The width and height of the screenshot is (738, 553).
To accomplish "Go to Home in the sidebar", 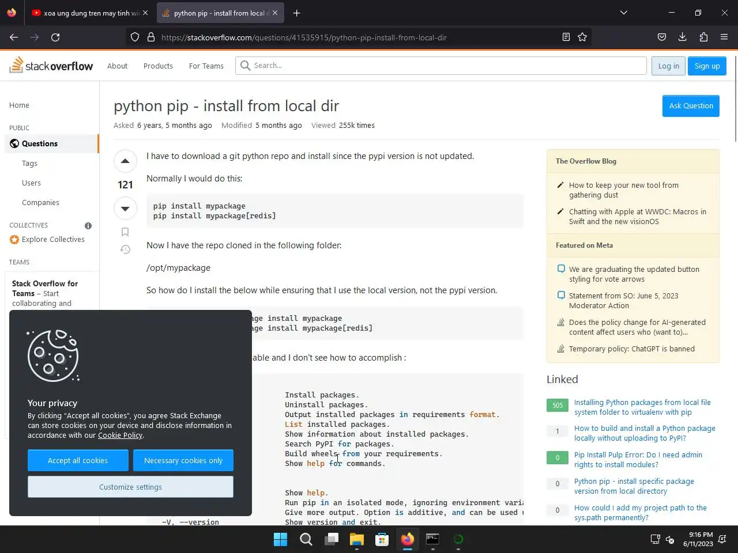I will (19, 105).
